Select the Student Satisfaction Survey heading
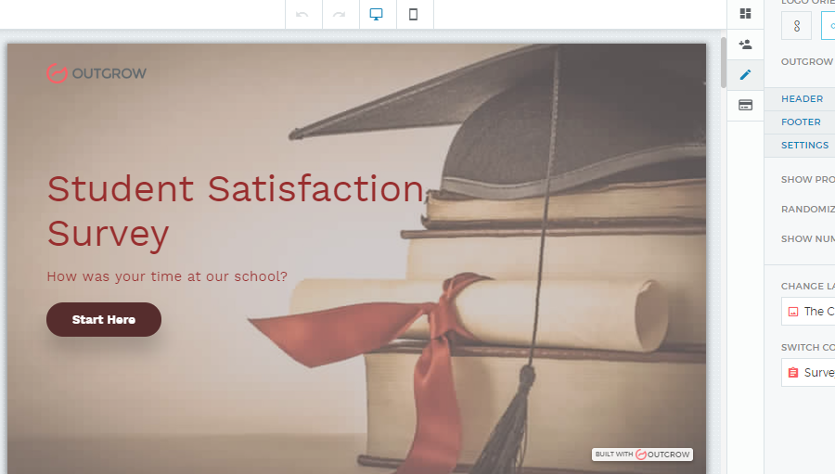 coord(236,211)
